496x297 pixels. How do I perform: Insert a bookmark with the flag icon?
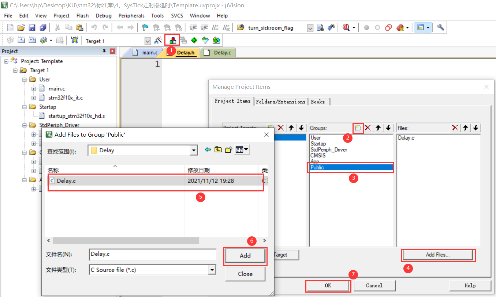coord(145,28)
